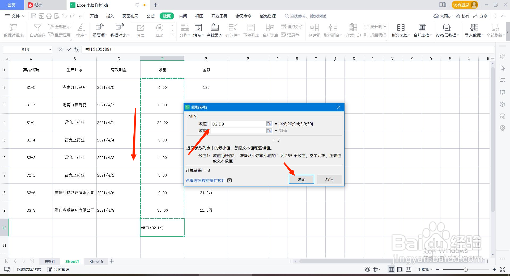510x276 pixels.
Task: Click the 合并表格 merge tables icon
Action: point(422,28)
